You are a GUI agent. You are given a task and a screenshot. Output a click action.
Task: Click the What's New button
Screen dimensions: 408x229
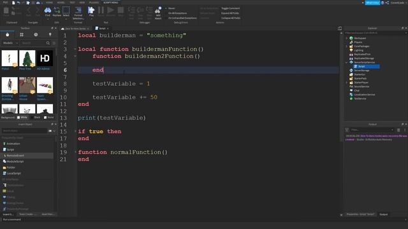click(x=372, y=3)
